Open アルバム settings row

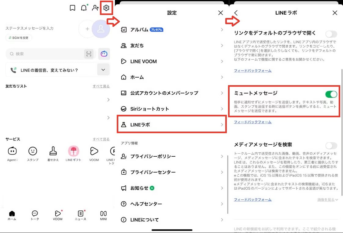click(172, 30)
